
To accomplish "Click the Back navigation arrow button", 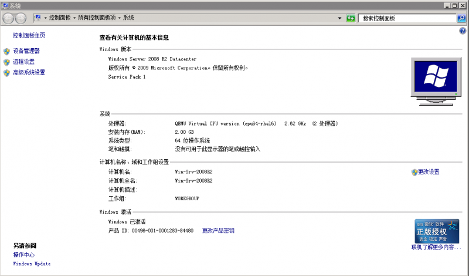I will coord(8,19).
